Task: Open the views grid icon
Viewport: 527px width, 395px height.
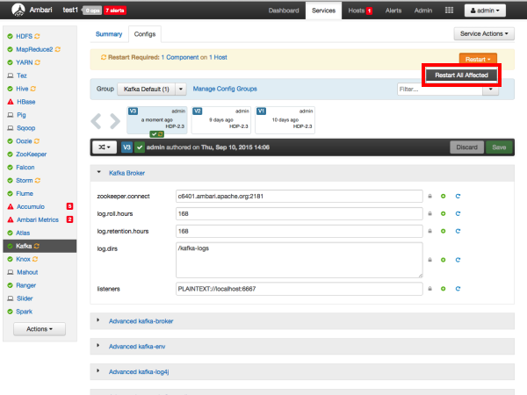Action: point(449,10)
